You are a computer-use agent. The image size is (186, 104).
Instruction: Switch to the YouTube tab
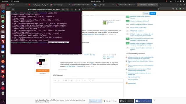point(16,5)
